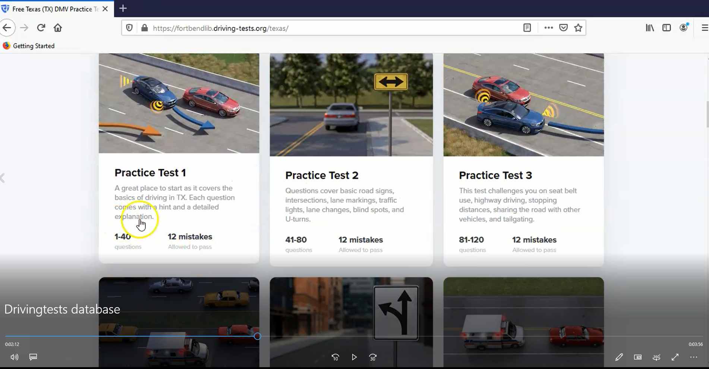Click the 0:03:56 total duration label
The image size is (709, 369).
pyautogui.click(x=696, y=344)
